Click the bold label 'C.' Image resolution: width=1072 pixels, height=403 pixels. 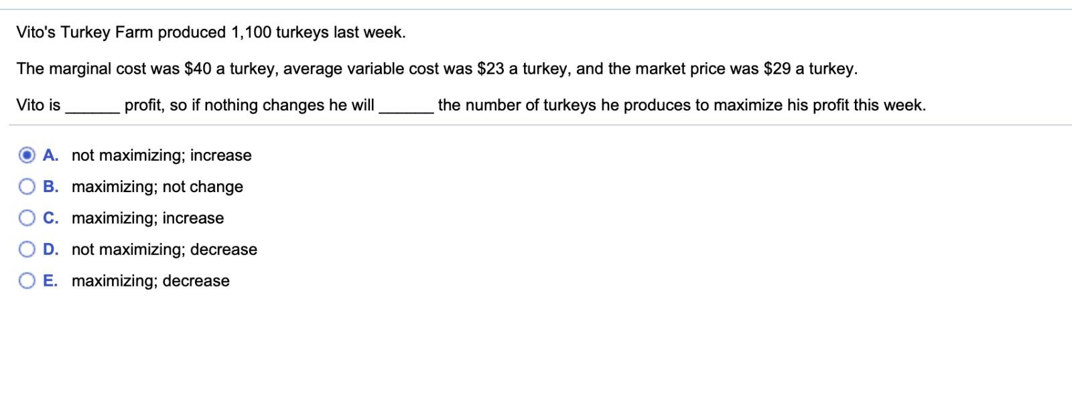coord(52,218)
